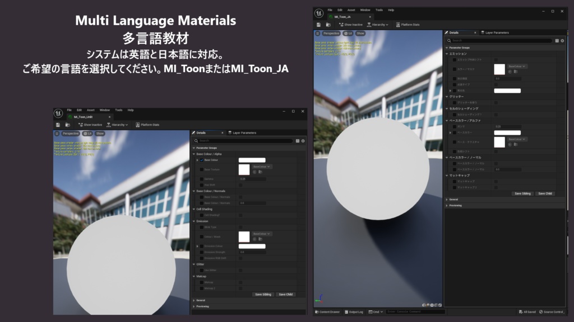Screen dimensions: 574x322
Task: Open File menu in MI_Toon_Unlit window
Action: click(69, 110)
